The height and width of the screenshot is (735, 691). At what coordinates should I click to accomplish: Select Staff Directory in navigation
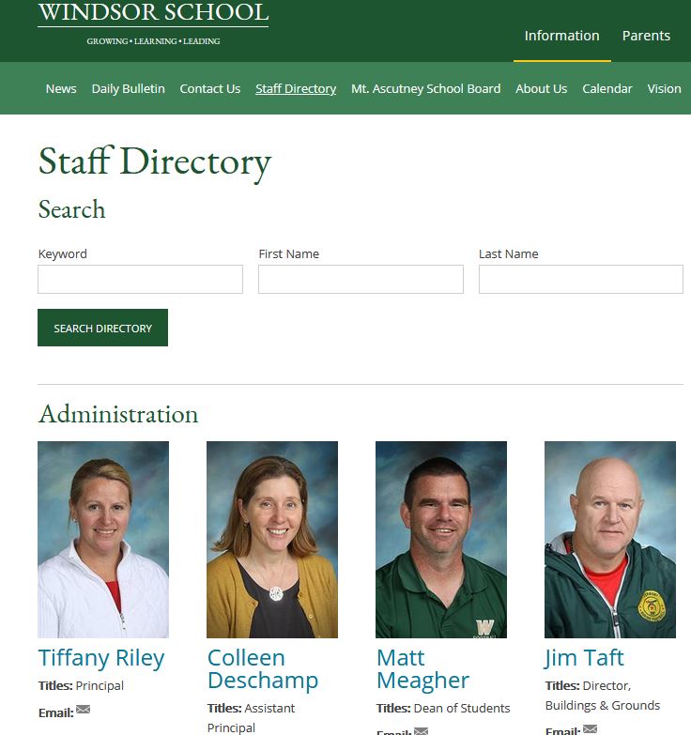pyautogui.click(x=296, y=88)
